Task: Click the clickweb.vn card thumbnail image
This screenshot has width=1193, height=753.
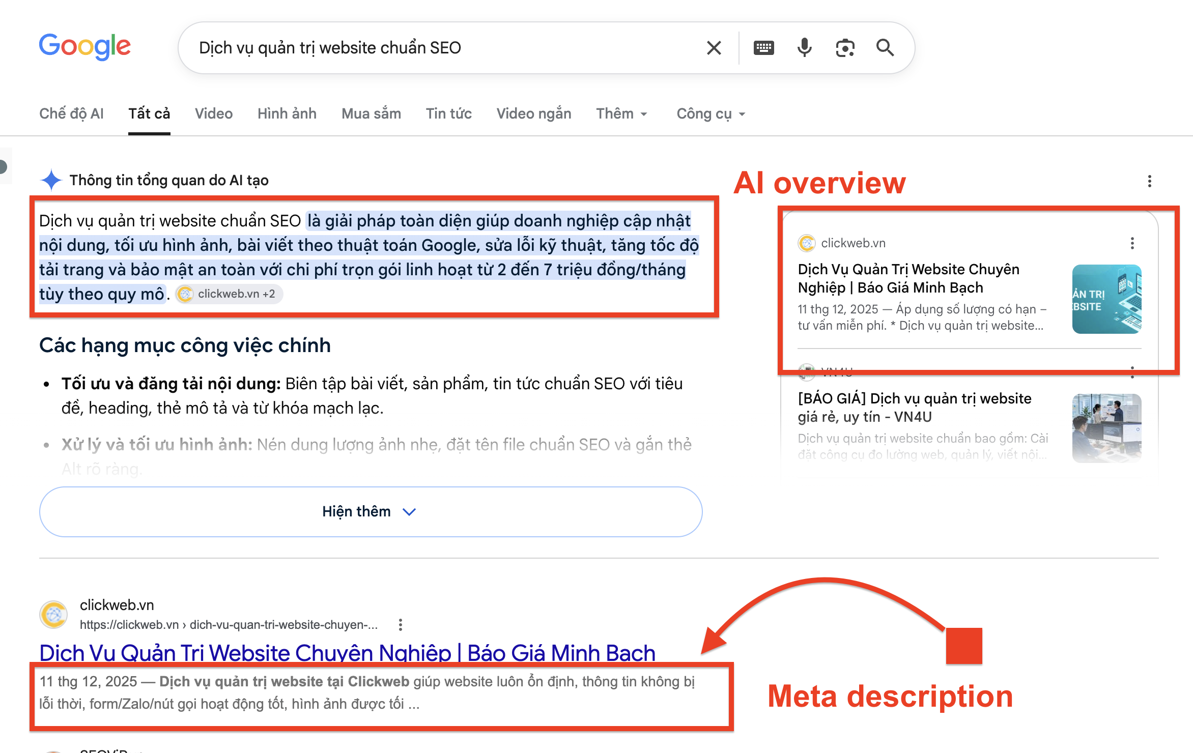Action: pyautogui.click(x=1106, y=299)
